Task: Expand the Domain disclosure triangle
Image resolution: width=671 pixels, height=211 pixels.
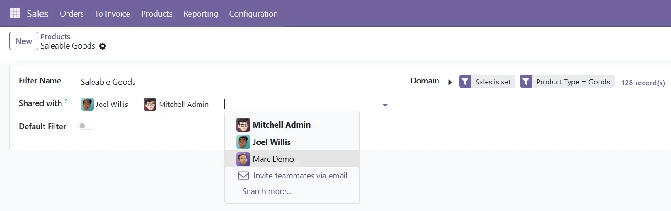Action: pos(449,82)
